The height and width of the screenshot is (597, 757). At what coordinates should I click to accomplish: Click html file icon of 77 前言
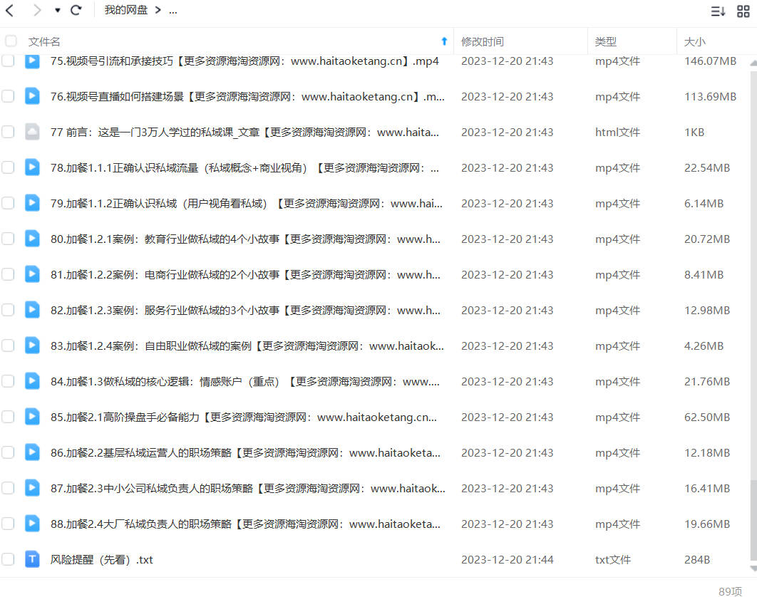point(32,132)
